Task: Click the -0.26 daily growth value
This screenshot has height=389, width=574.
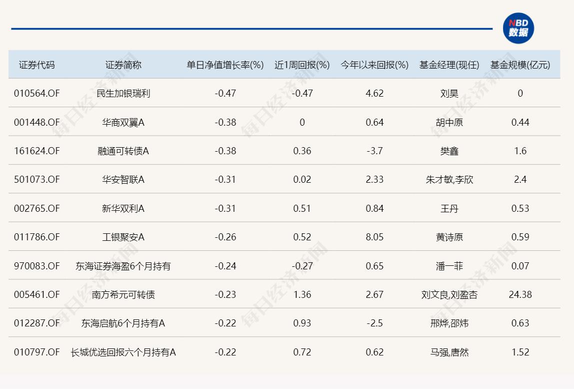Action: tap(225, 237)
